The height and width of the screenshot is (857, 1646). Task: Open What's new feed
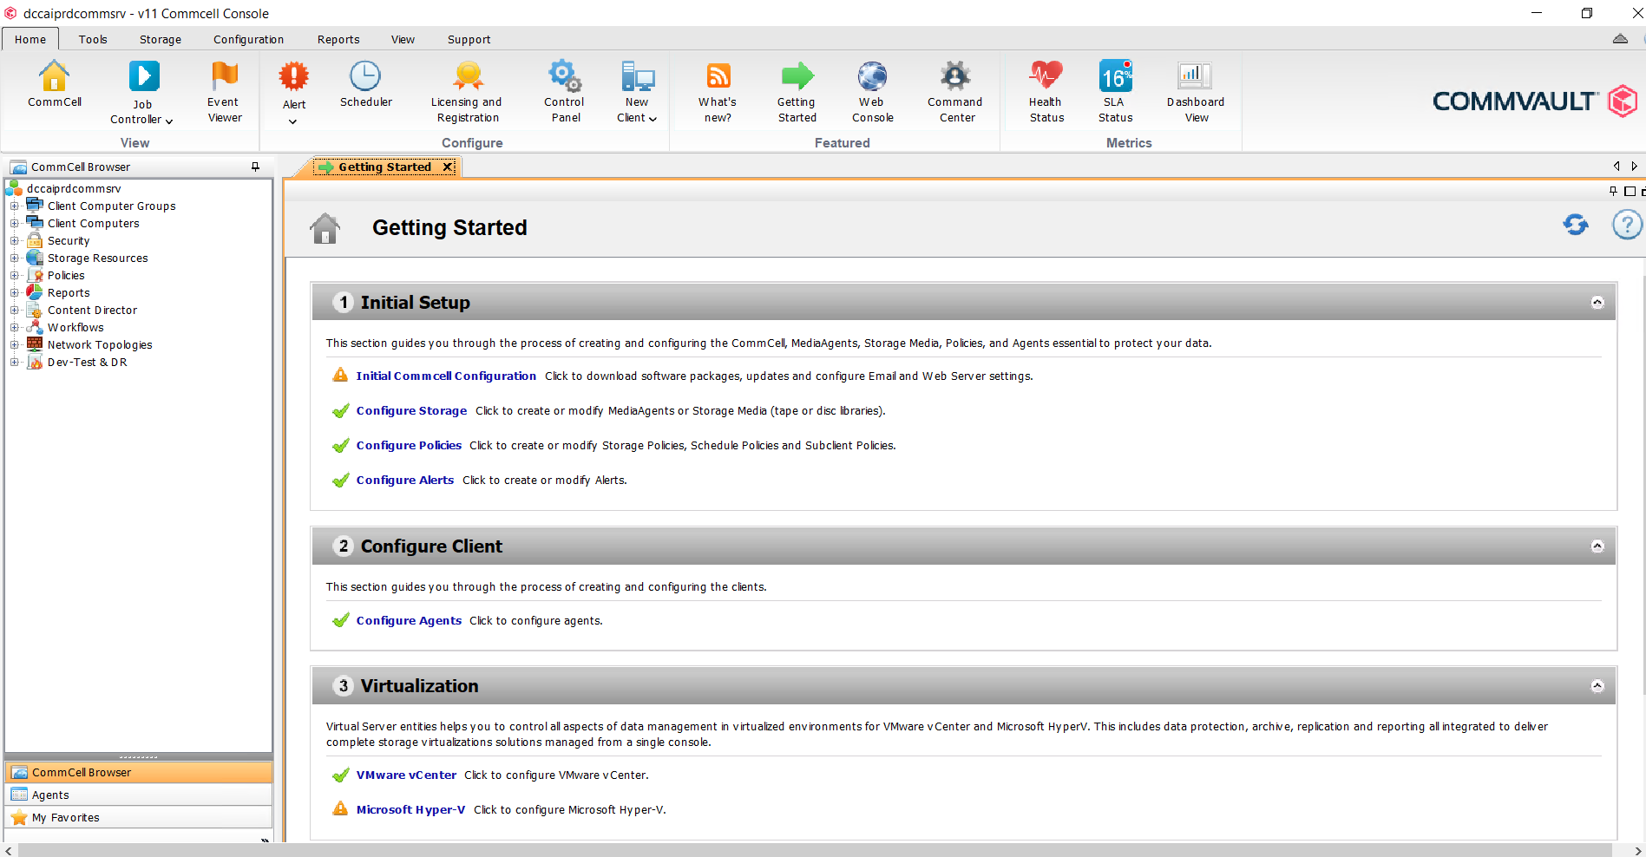tap(718, 92)
